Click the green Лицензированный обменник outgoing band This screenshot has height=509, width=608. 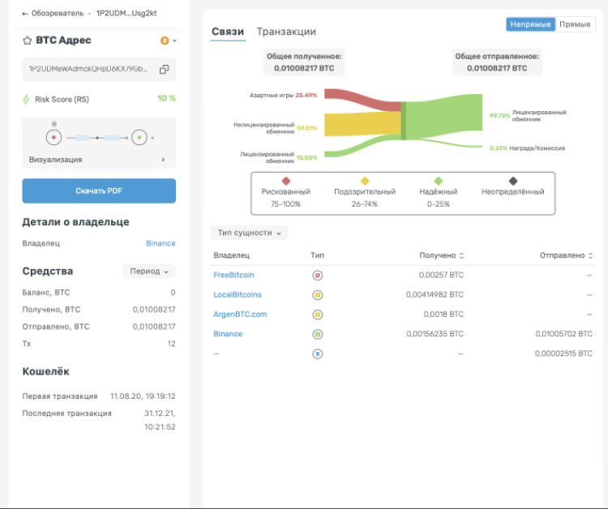444,115
